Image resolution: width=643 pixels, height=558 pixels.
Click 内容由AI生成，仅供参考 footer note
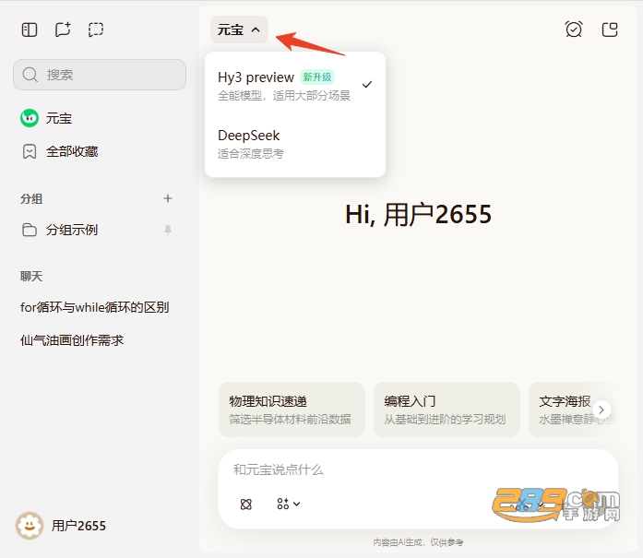pyautogui.click(x=418, y=542)
